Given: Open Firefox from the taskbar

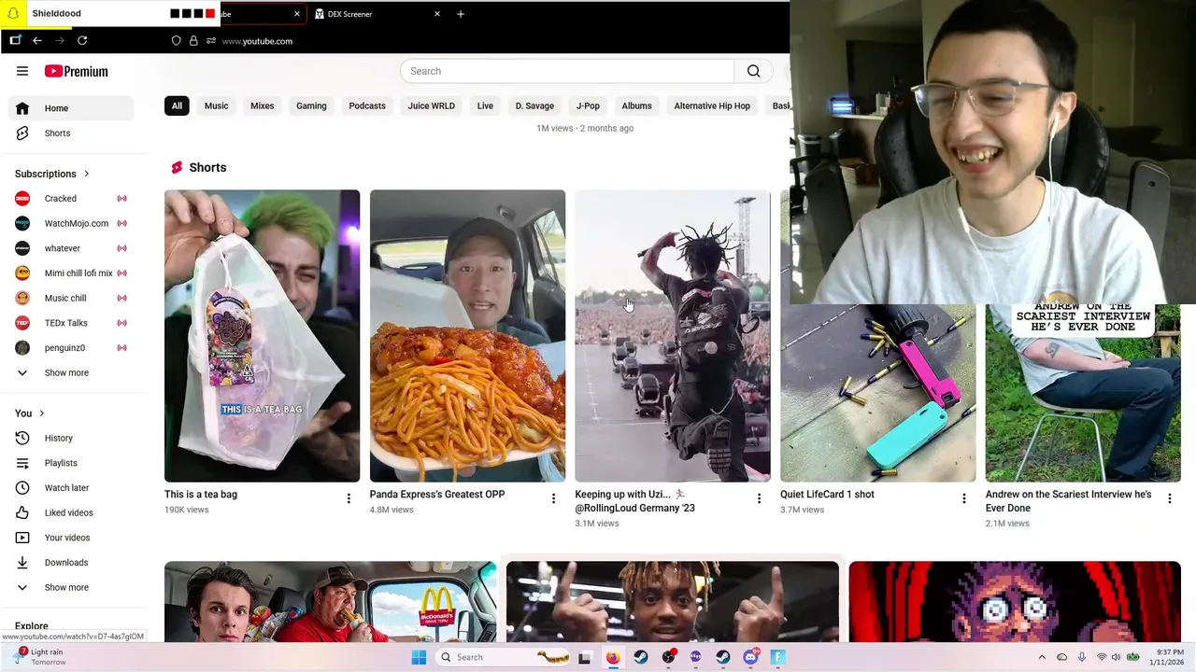Looking at the screenshot, I should [613, 657].
